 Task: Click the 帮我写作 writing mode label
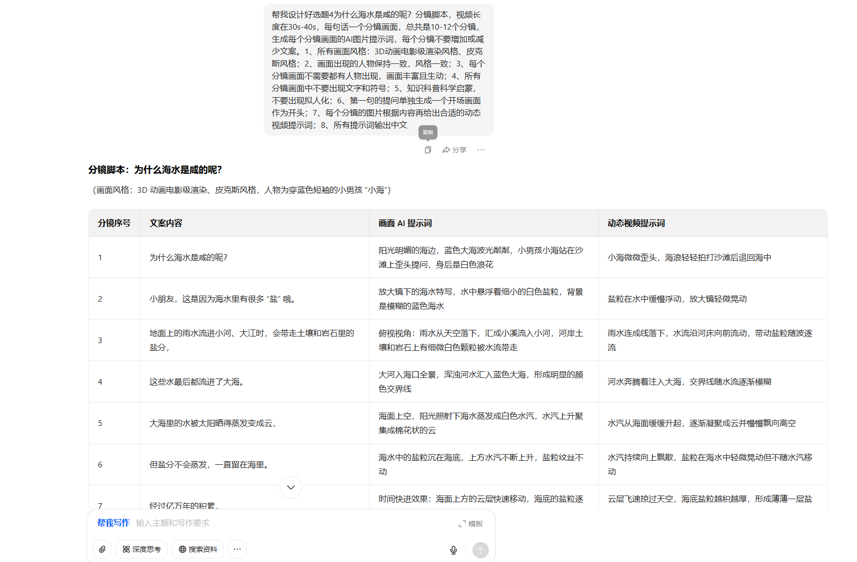point(114,523)
